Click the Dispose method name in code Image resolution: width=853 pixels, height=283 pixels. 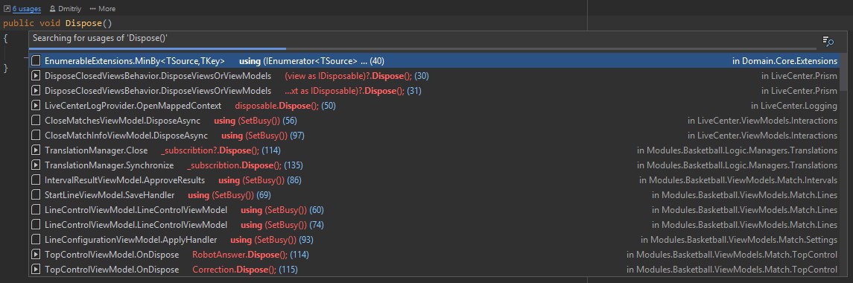point(83,23)
